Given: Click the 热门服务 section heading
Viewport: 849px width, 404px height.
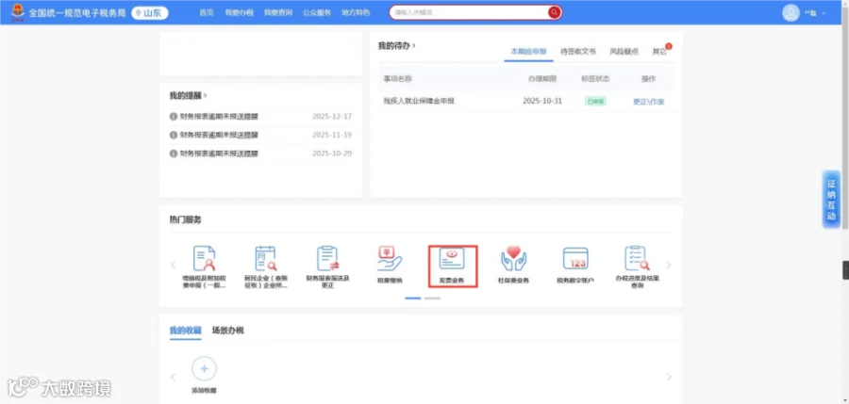Looking at the screenshot, I should click(185, 219).
